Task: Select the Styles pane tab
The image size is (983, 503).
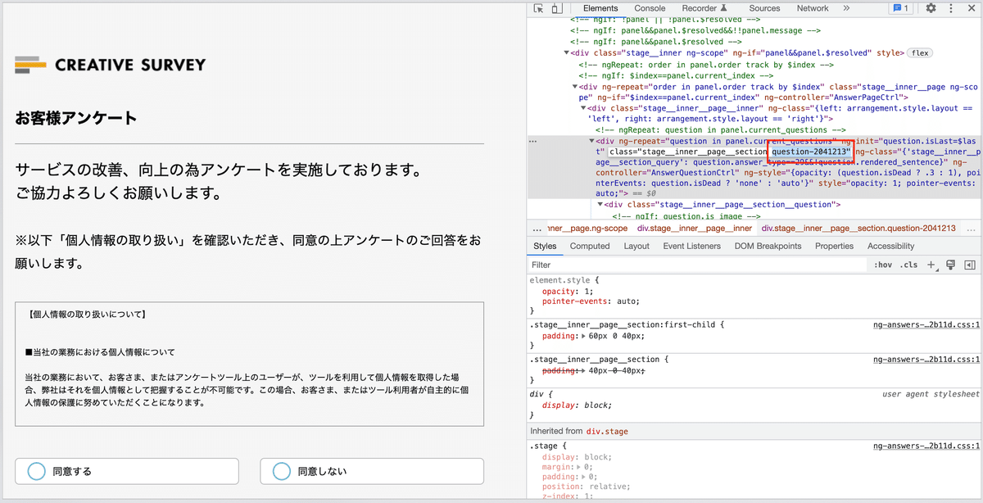Action: [545, 246]
